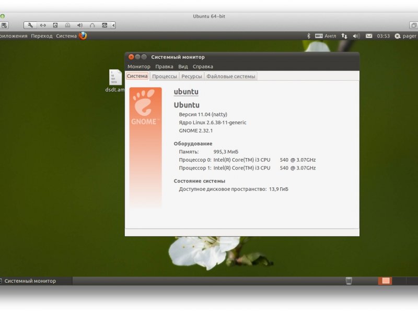Viewport: 418px width, 313px height.
Task: Open the "Вид" menu
Action: point(183,67)
